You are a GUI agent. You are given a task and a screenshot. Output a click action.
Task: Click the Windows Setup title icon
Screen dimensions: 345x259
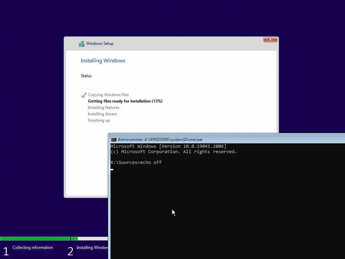(82, 44)
